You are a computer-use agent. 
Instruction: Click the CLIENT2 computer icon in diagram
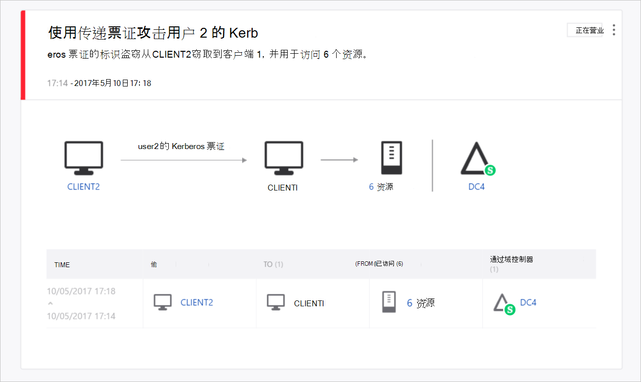84,158
